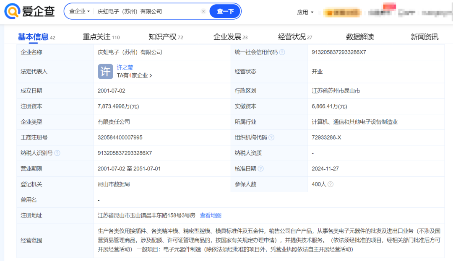This screenshot has height=261, width=453.
Task: Click help icon beside 组织机构代码
Action: pos(271,137)
